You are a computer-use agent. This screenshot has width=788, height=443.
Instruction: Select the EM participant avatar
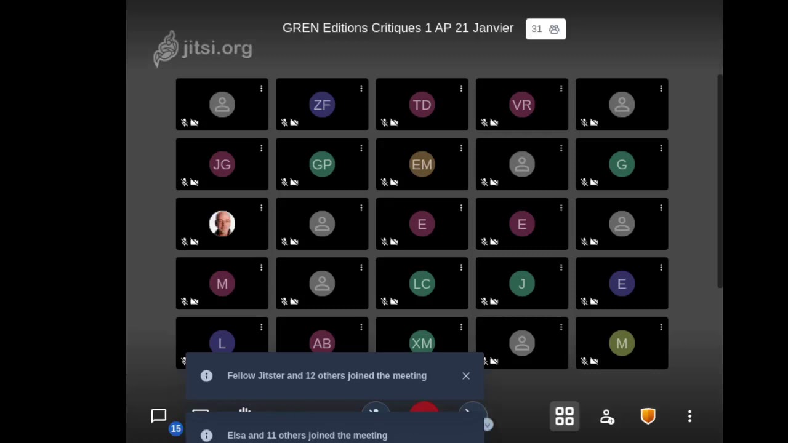coord(422,164)
